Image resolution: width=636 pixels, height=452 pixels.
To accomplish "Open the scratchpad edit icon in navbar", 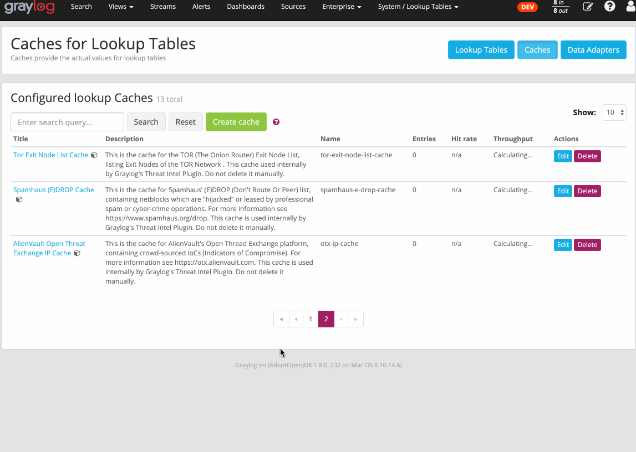I will coord(588,7).
